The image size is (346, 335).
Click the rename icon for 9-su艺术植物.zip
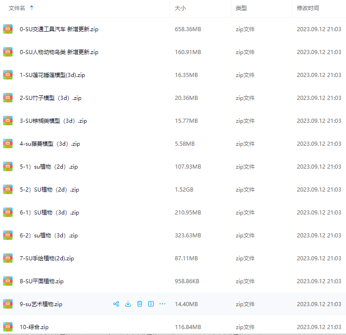151,304
